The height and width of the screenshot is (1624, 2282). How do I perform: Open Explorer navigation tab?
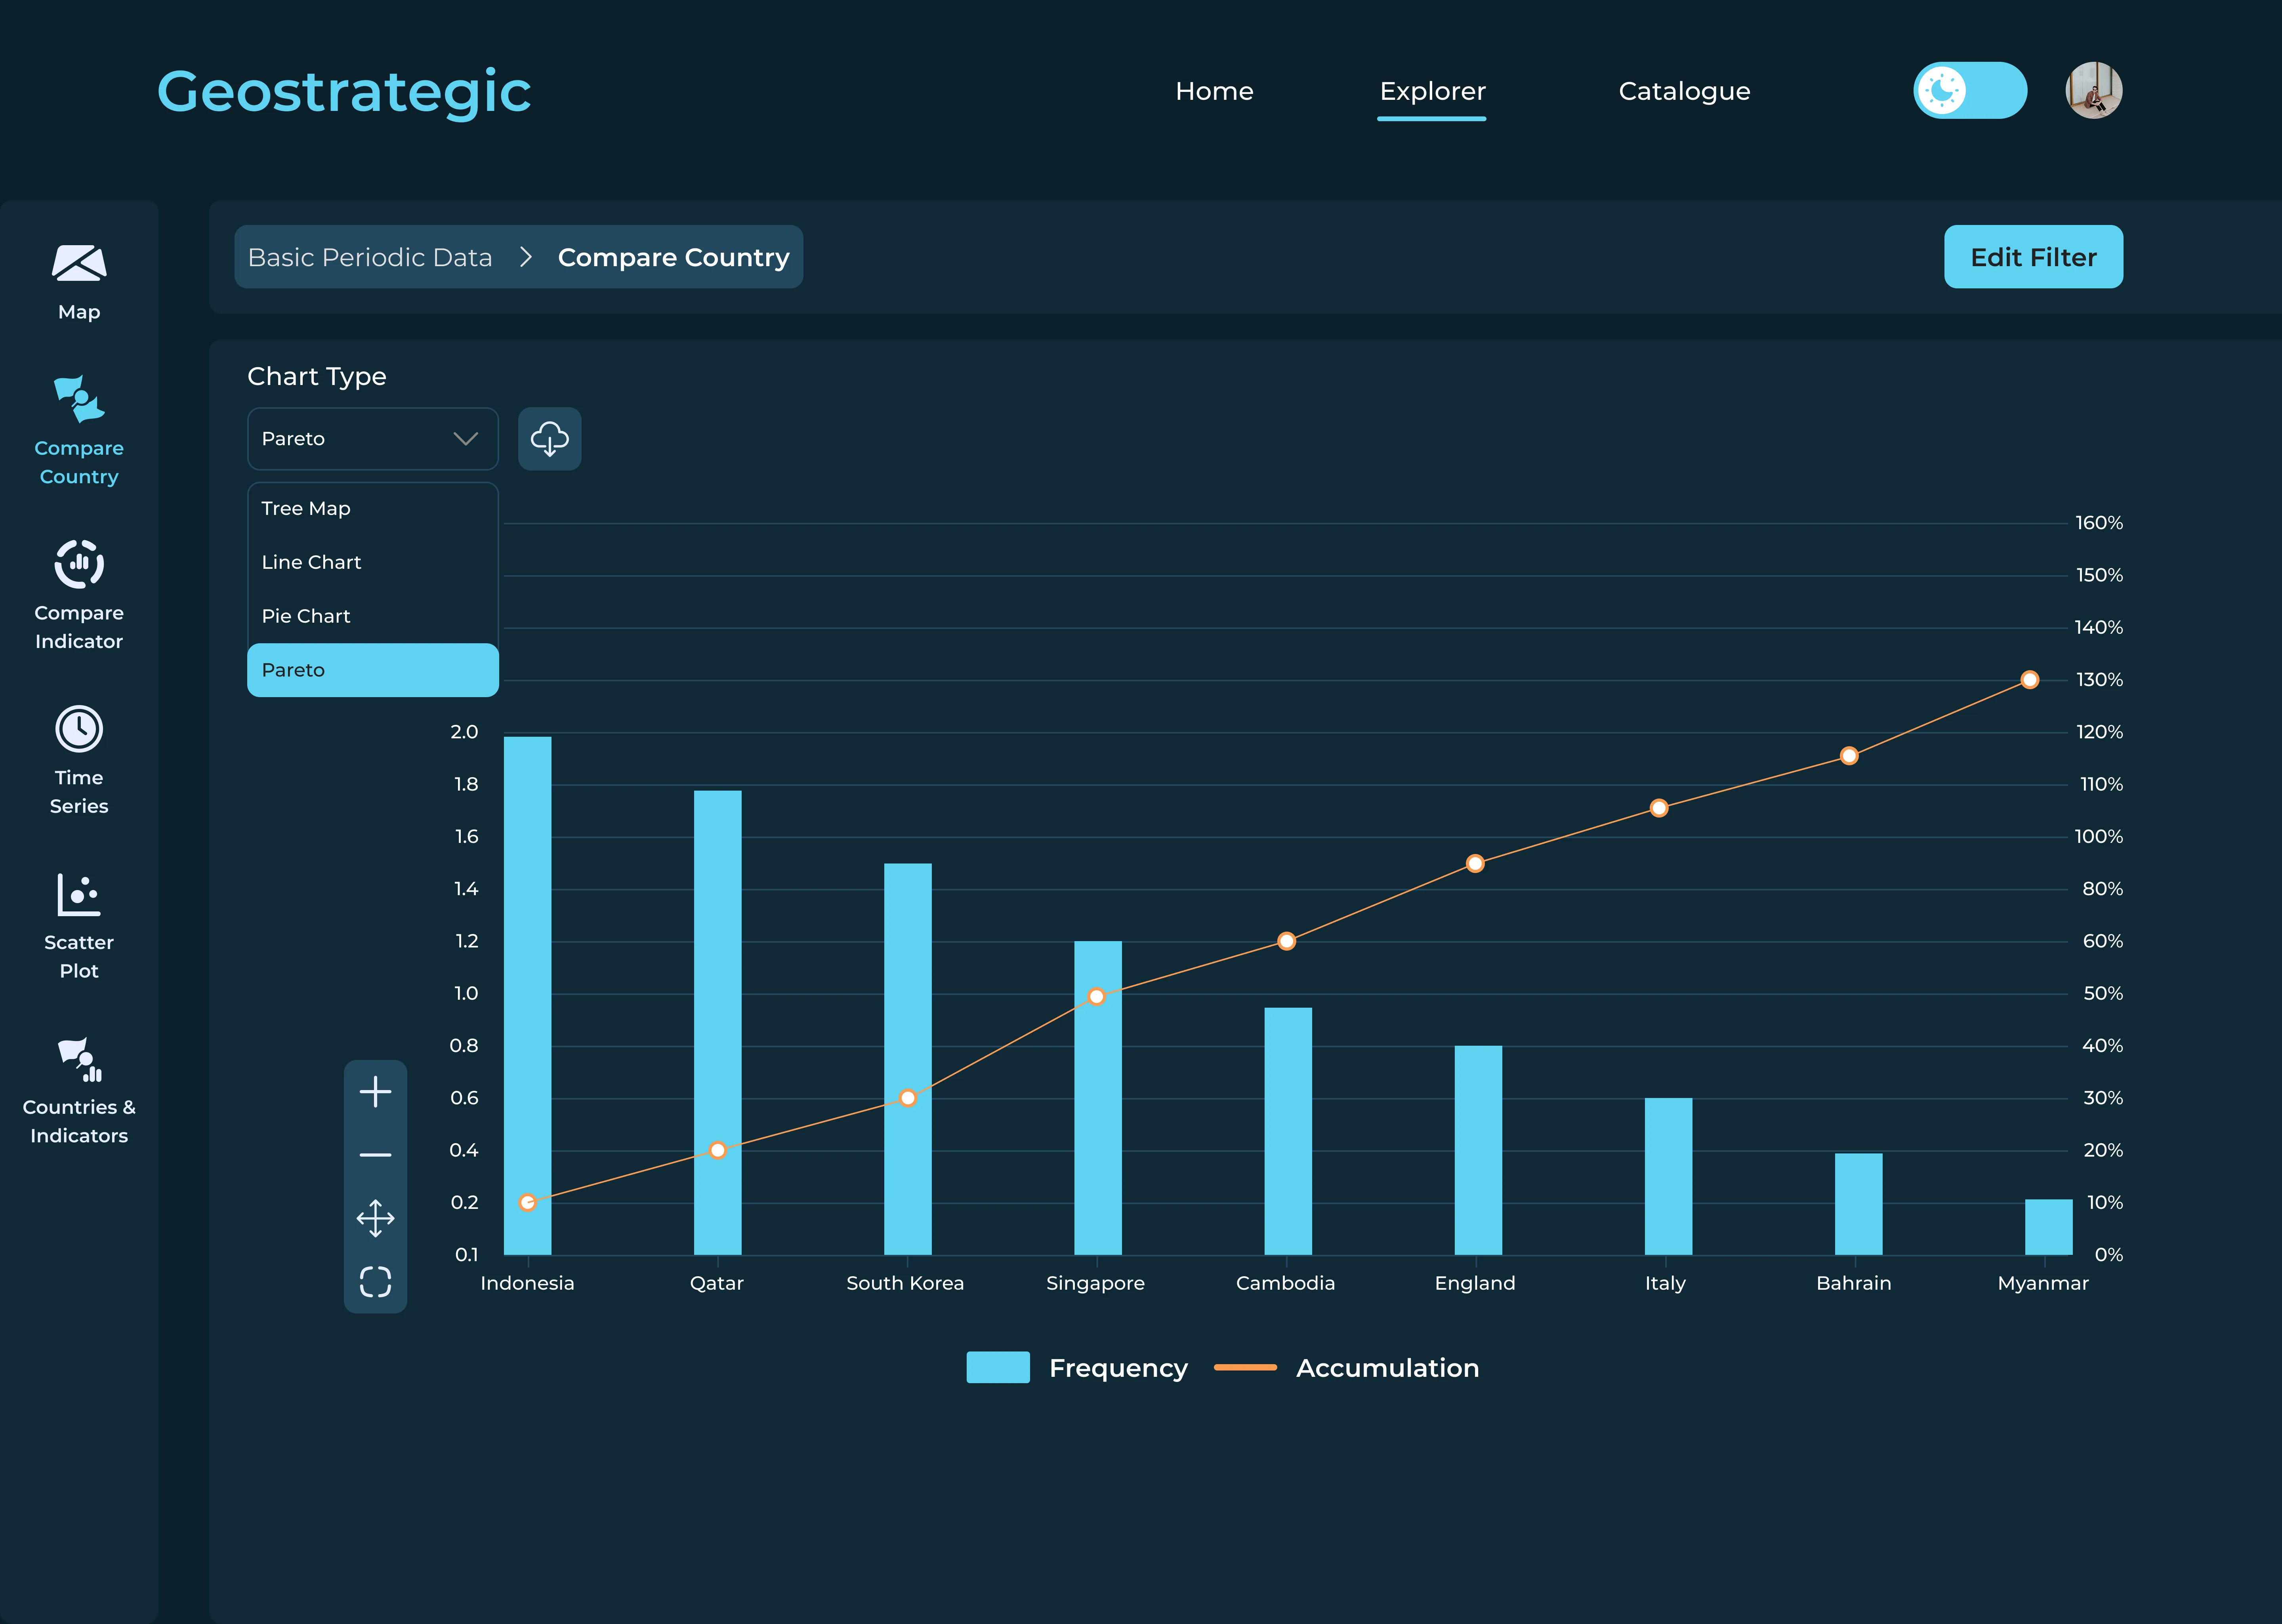(x=1432, y=91)
